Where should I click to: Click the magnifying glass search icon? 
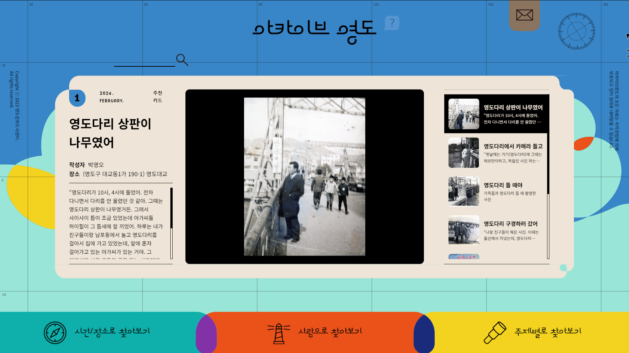tap(182, 60)
